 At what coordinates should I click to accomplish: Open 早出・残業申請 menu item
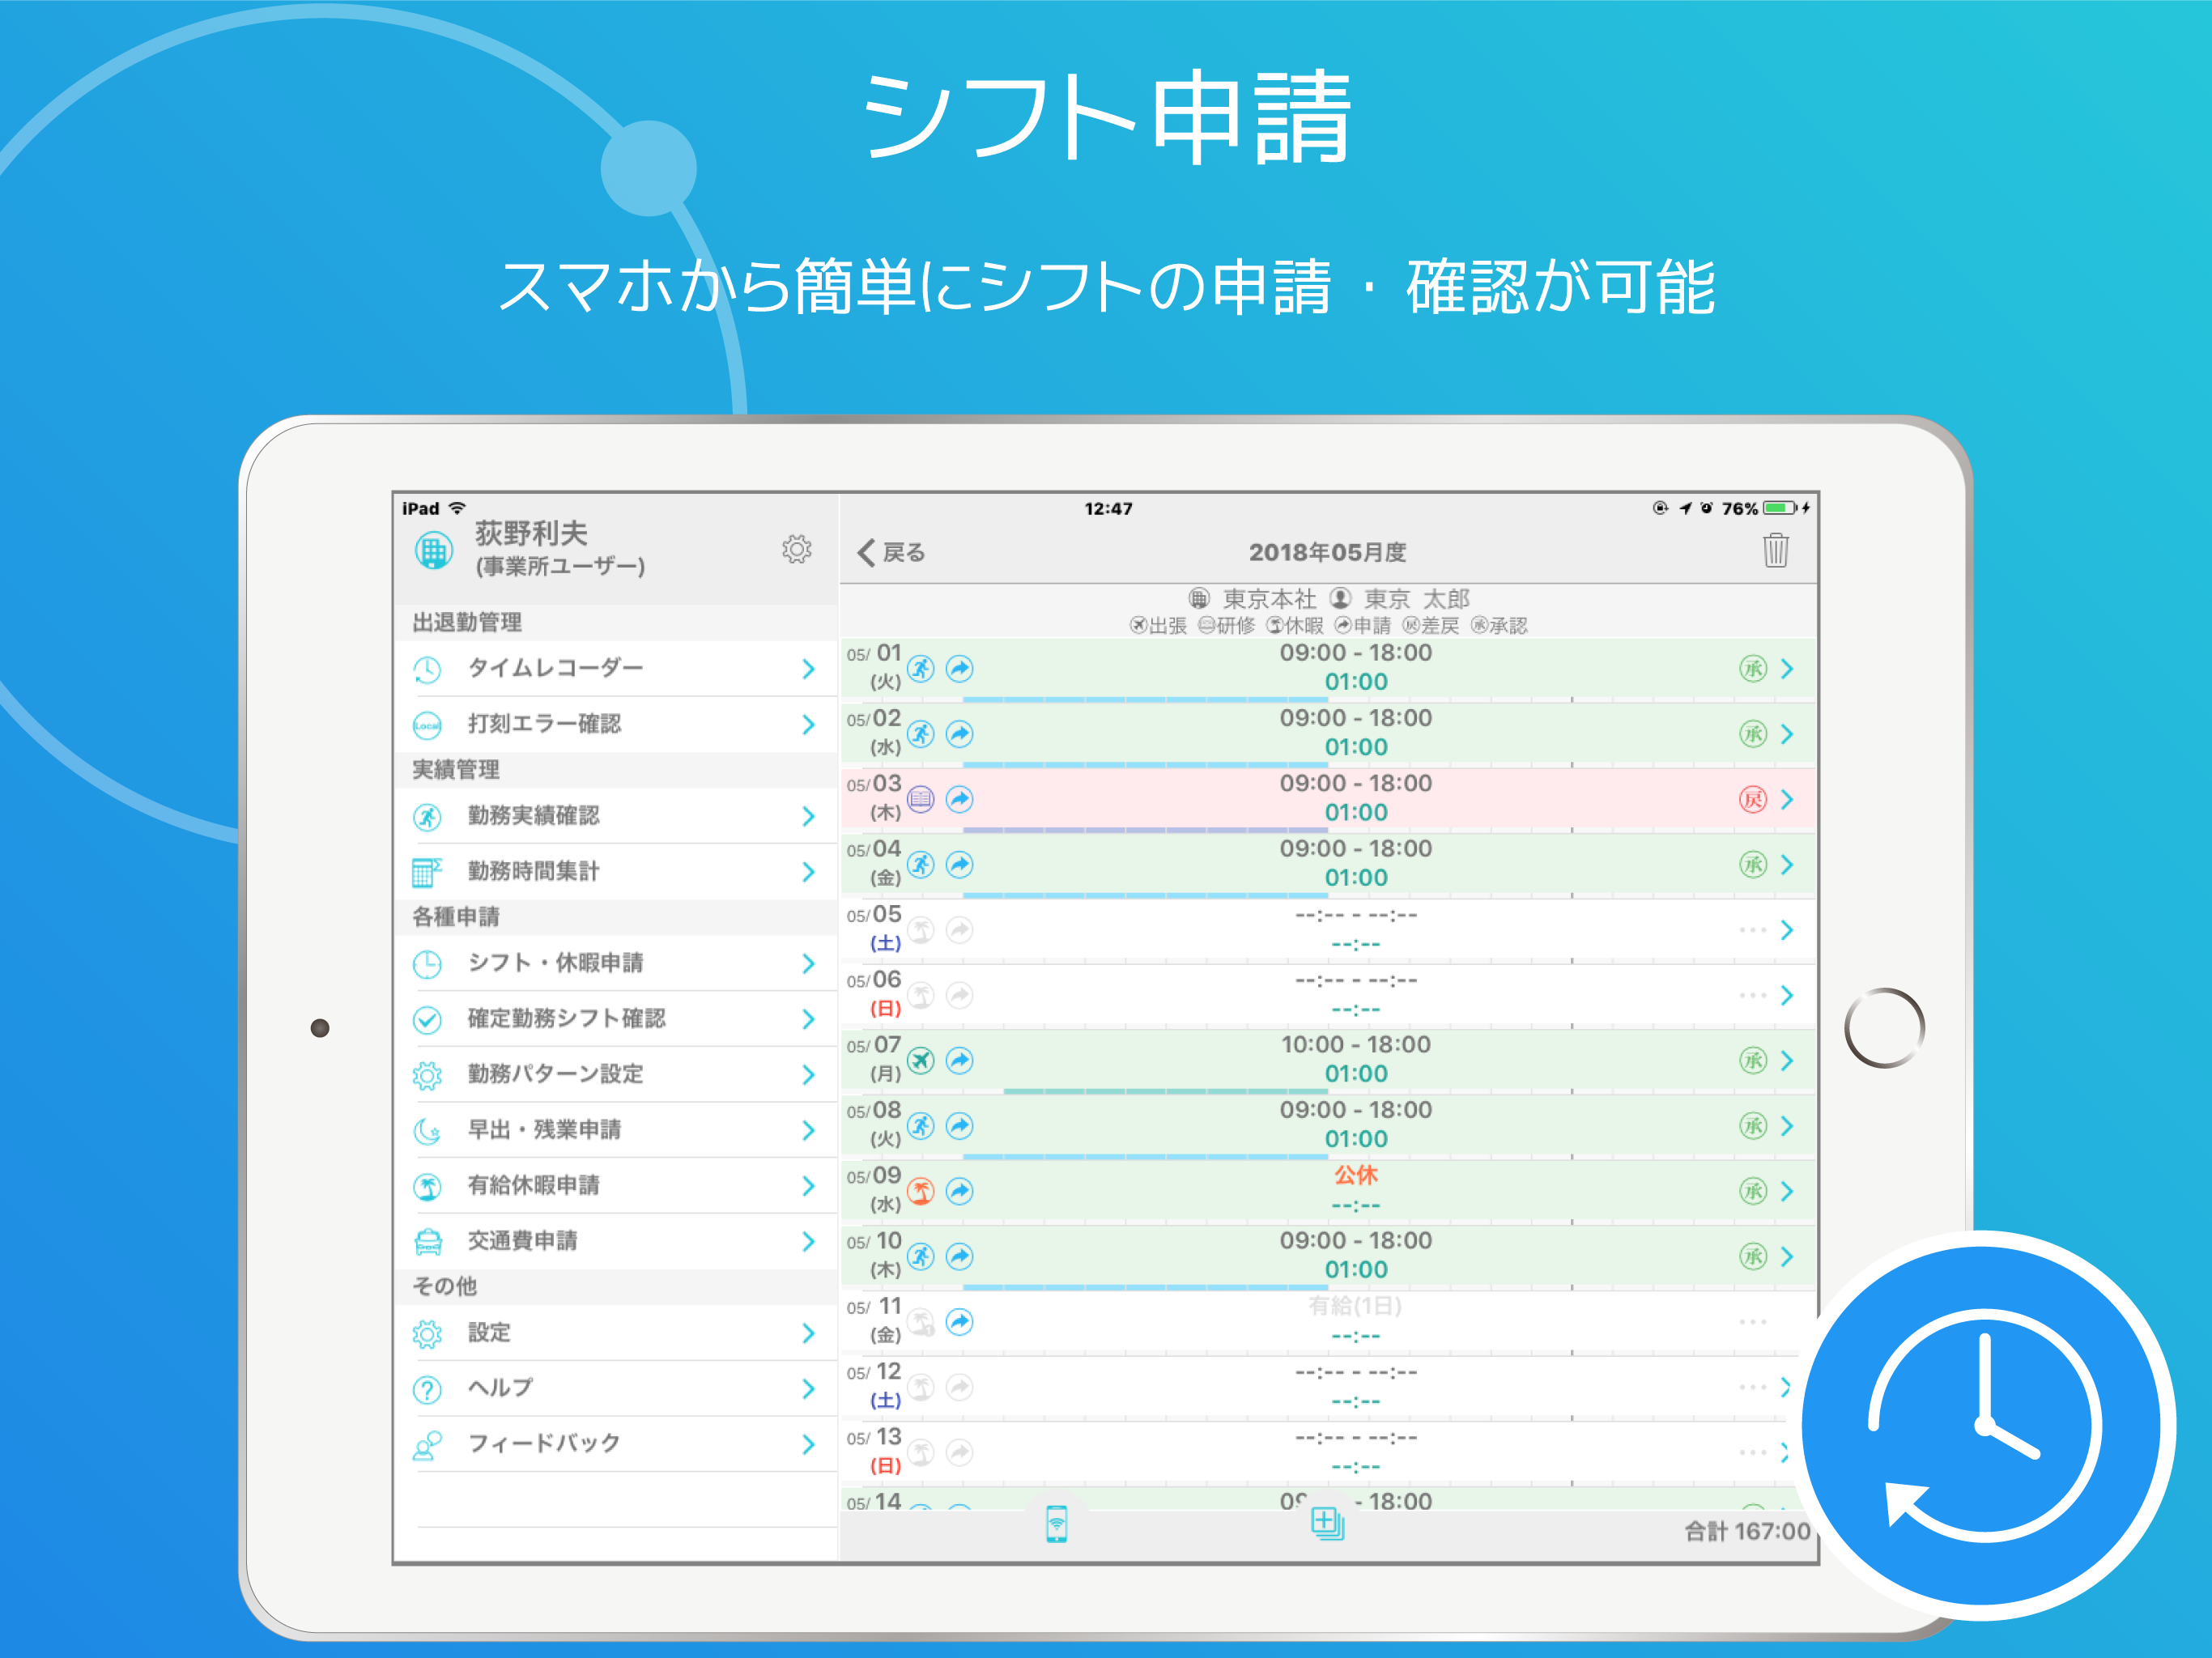(616, 1130)
